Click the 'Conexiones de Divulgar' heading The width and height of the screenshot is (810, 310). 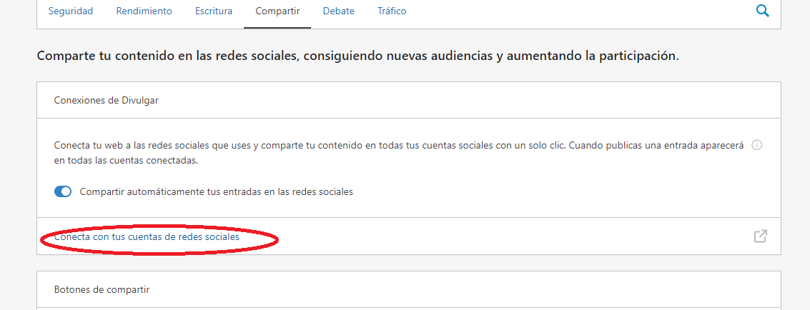107,101
